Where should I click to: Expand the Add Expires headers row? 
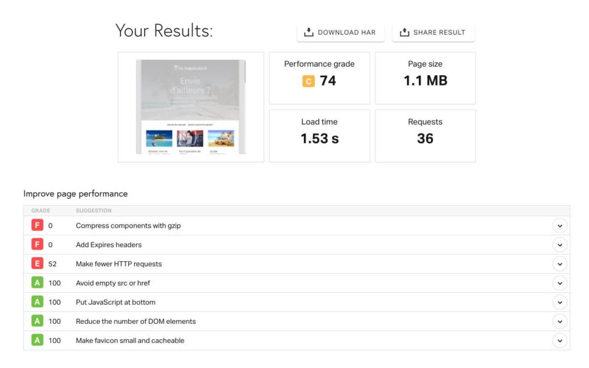pyautogui.click(x=560, y=245)
